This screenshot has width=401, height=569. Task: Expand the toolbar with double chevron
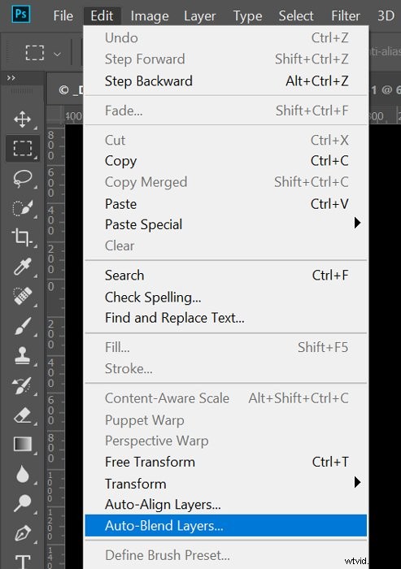pyautogui.click(x=11, y=78)
